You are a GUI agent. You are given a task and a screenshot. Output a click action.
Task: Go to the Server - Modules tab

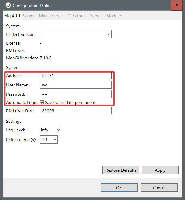tap(106, 16)
